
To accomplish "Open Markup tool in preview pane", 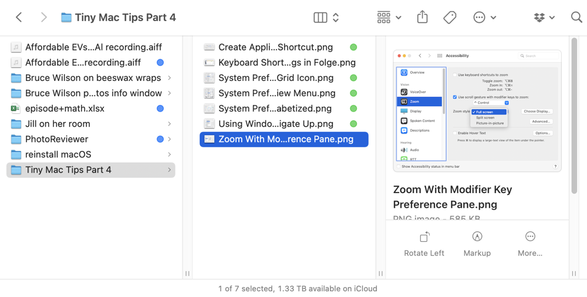I will [x=477, y=237].
